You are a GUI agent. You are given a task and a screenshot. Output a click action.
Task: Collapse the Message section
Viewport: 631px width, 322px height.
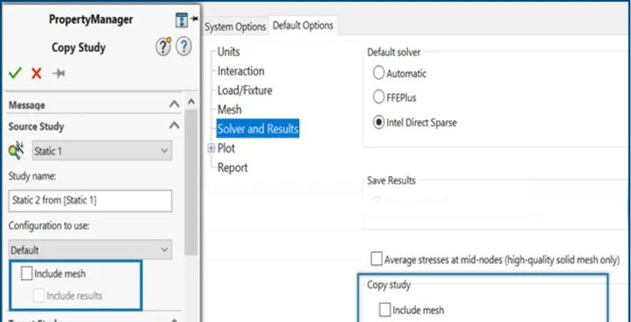pos(175,104)
